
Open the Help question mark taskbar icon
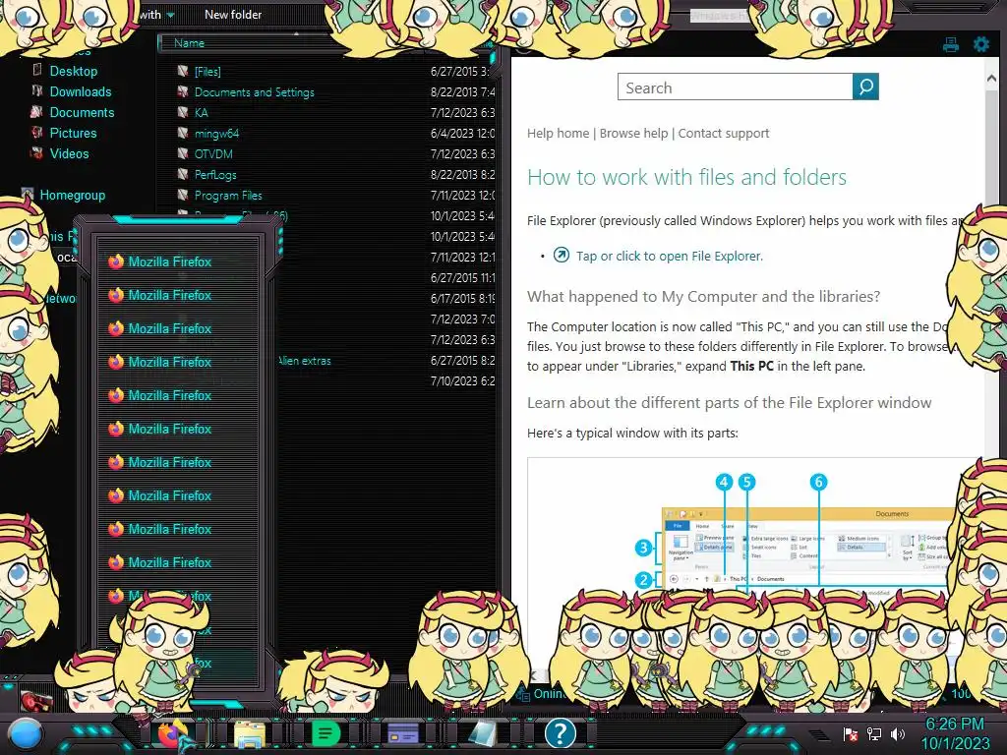click(560, 733)
